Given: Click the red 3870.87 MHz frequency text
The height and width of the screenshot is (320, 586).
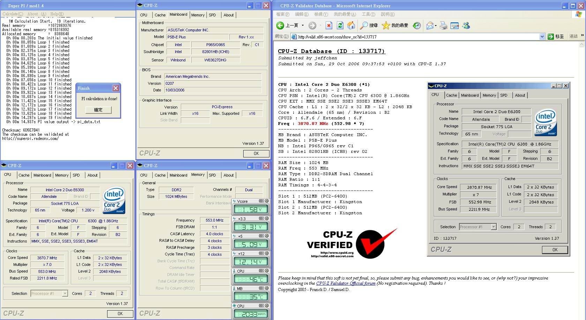Looking at the screenshot, I should 313,124.
